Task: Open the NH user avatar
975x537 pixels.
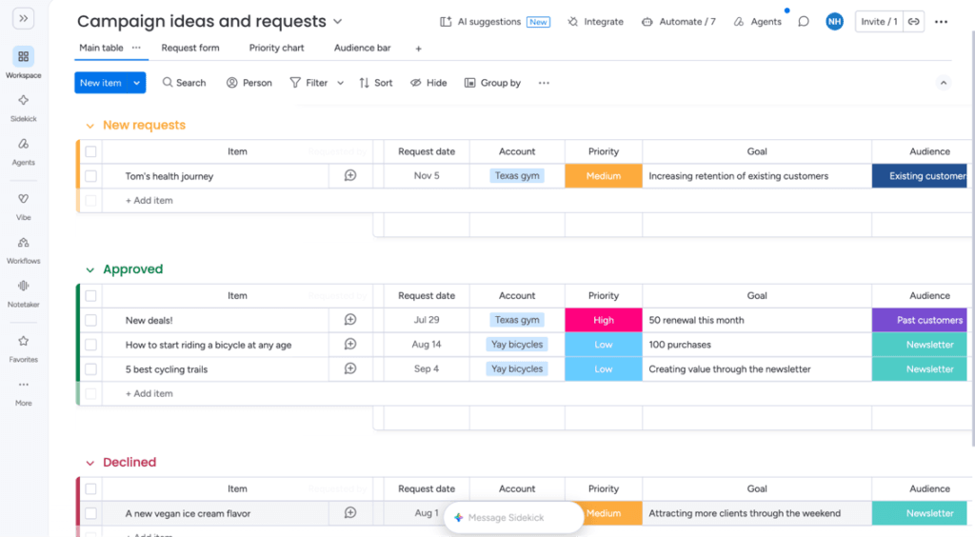Action: [834, 22]
